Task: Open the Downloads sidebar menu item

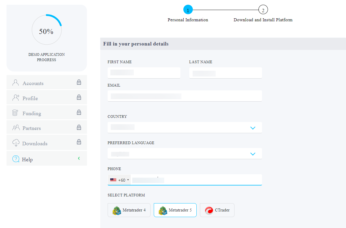Action: click(35, 144)
